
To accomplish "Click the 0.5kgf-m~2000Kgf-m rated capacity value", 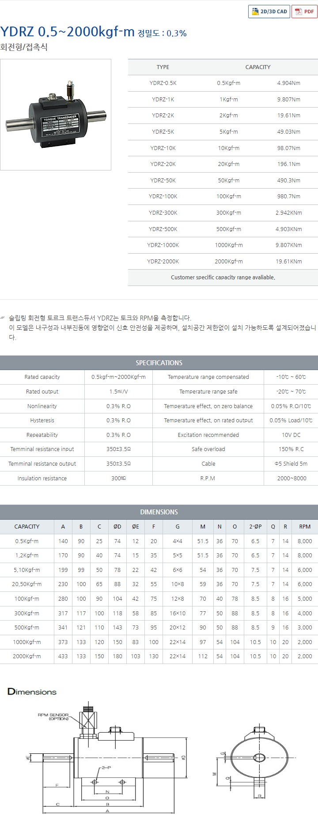I will [x=118, y=377].
